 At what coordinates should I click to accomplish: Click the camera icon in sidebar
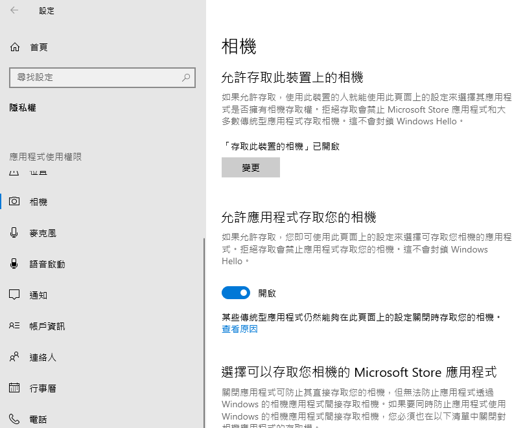[x=14, y=201]
